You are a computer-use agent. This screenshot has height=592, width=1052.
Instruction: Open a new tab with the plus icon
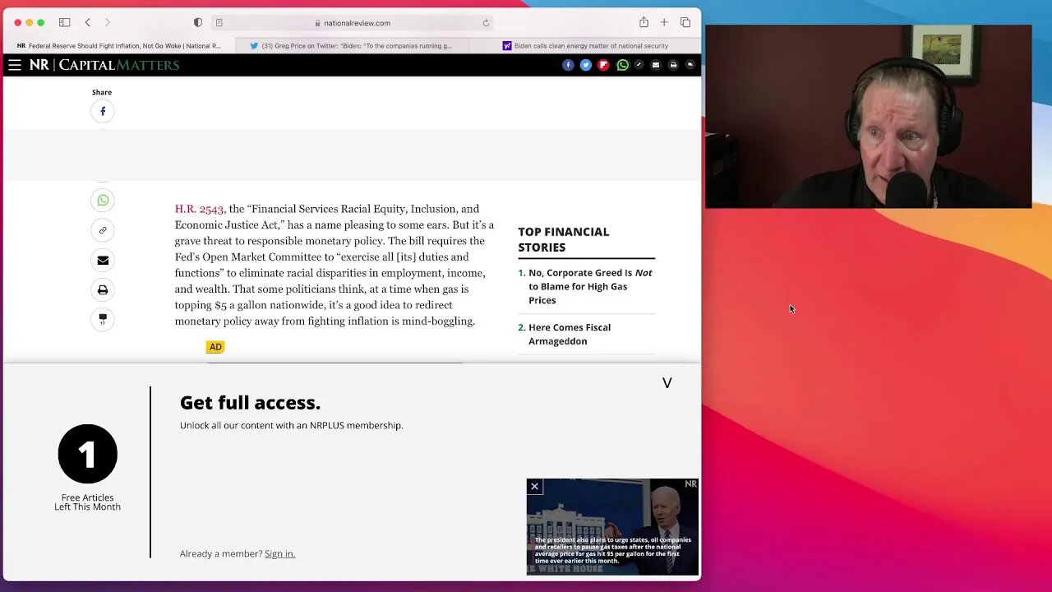click(x=664, y=22)
